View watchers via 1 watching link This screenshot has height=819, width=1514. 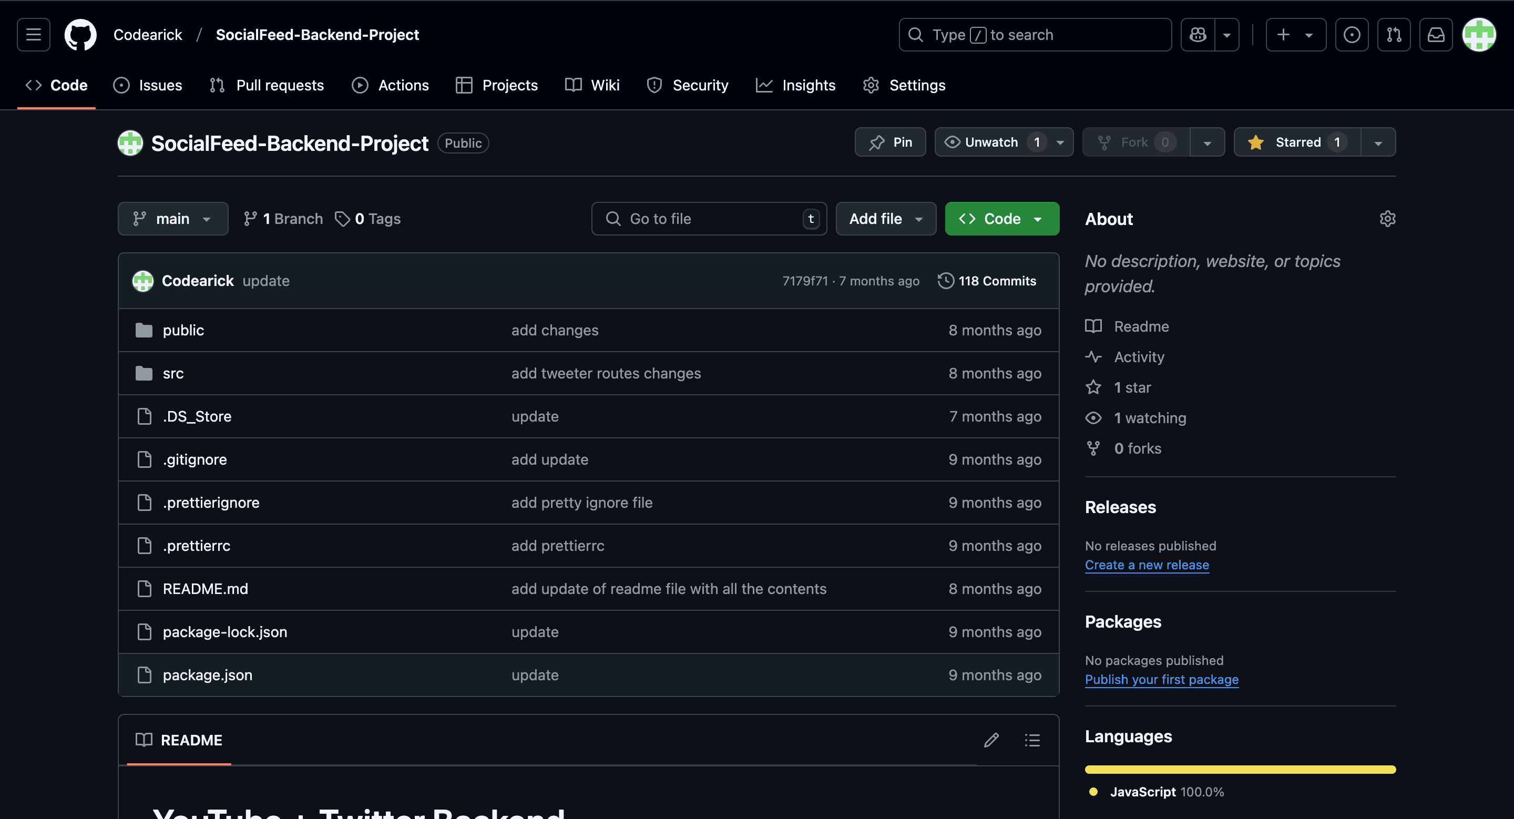coord(1136,418)
